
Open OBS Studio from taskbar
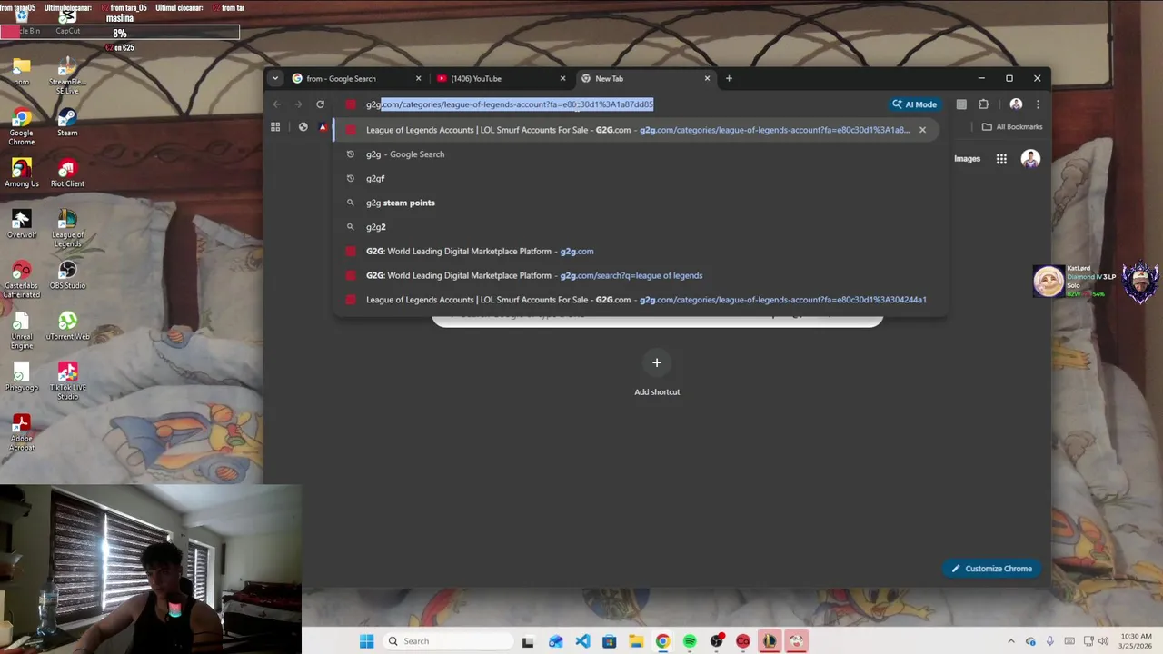[x=716, y=641]
